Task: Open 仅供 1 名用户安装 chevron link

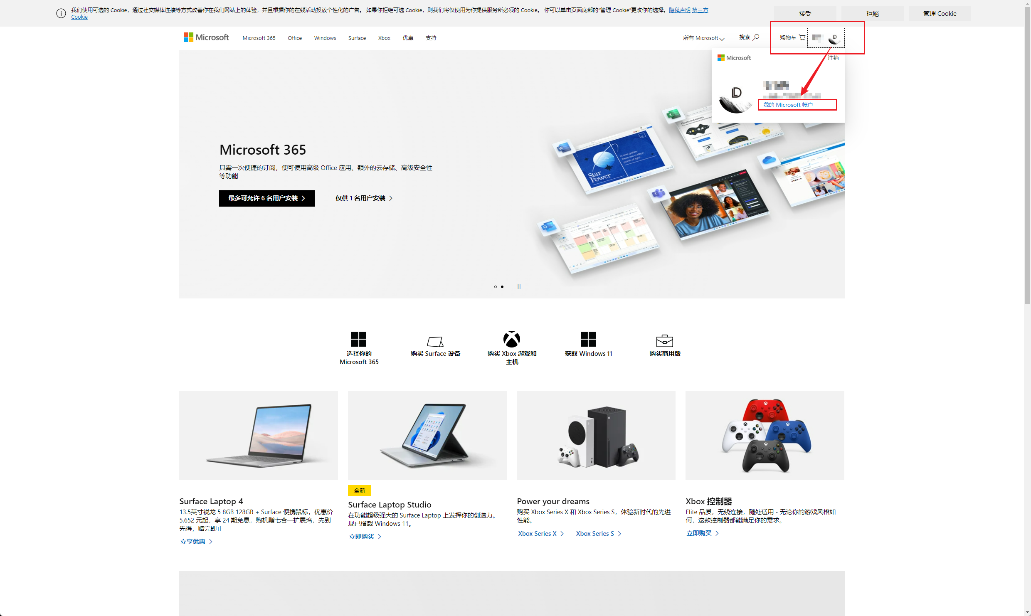Action: click(364, 198)
